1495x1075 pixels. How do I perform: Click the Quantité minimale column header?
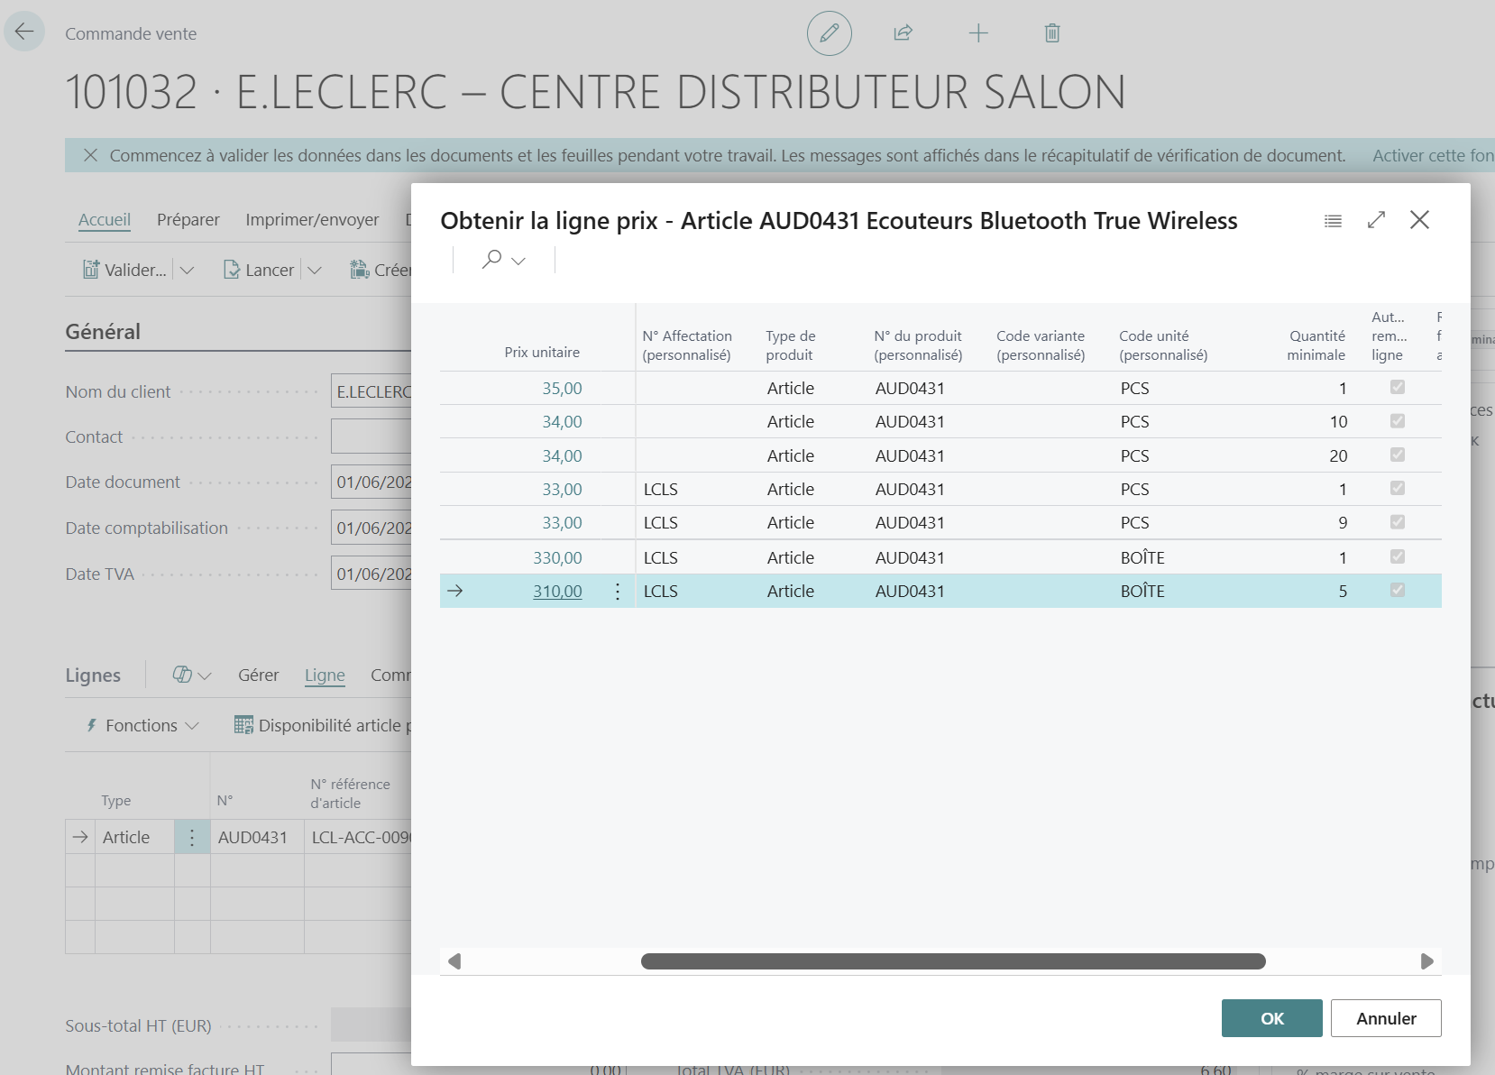(x=1316, y=345)
